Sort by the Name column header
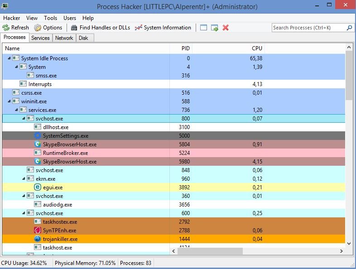 [86, 48]
